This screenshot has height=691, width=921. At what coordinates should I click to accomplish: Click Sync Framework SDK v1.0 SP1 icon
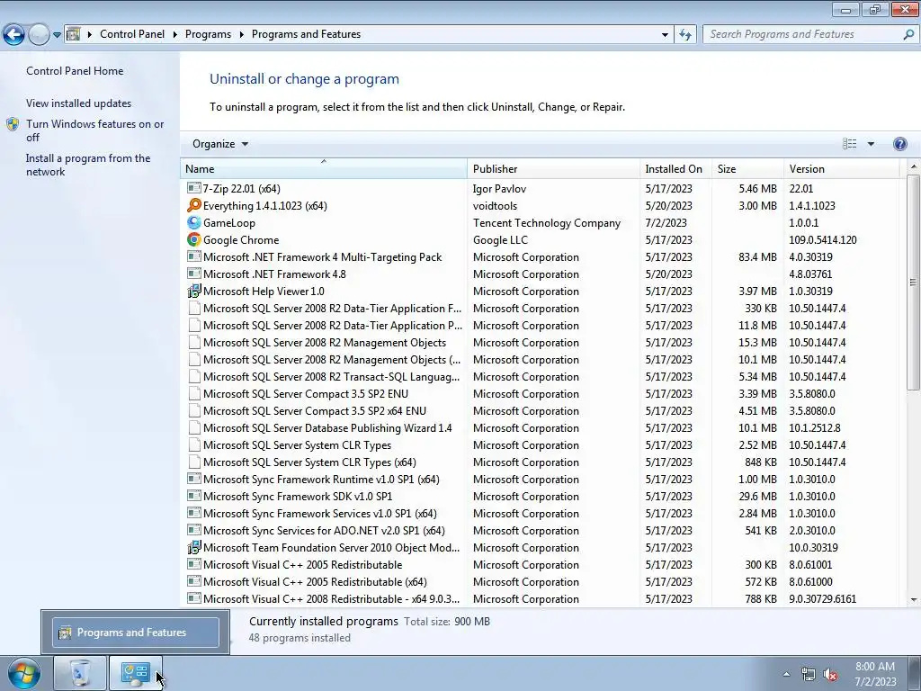[x=194, y=496]
